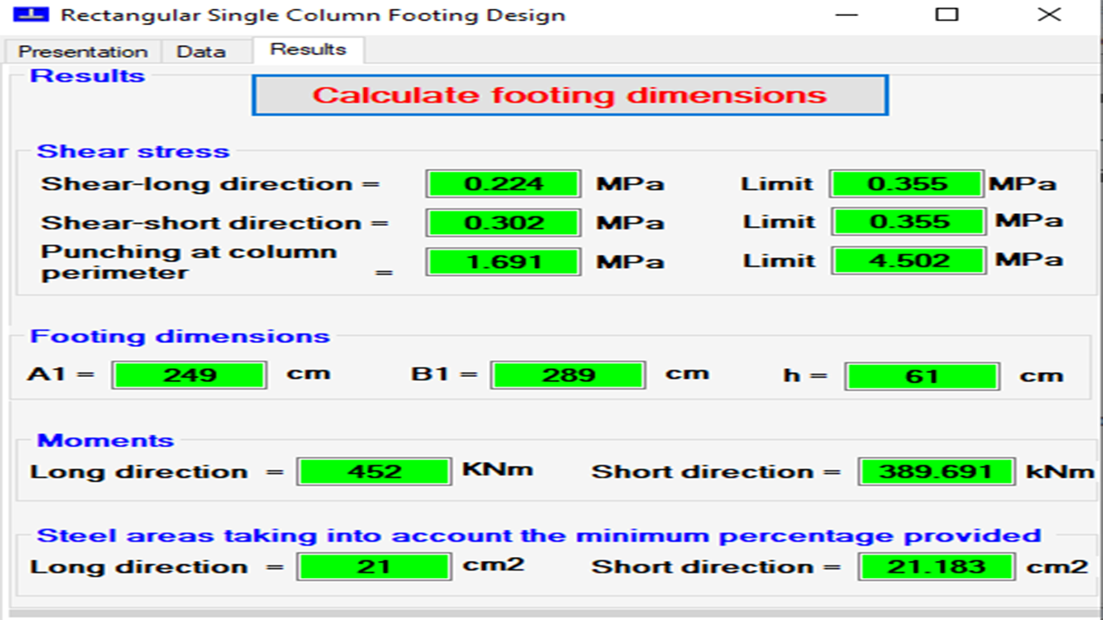
Task: Click the footing thickness h field
Action: click(x=922, y=376)
